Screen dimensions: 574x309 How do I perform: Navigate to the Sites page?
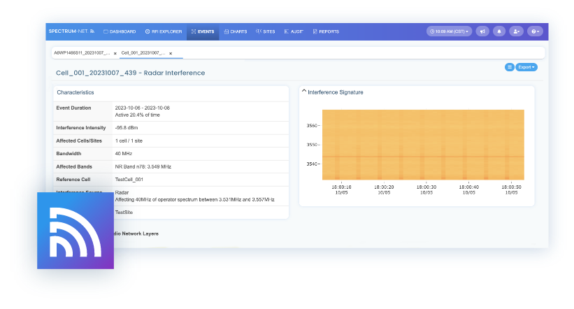coord(266,31)
